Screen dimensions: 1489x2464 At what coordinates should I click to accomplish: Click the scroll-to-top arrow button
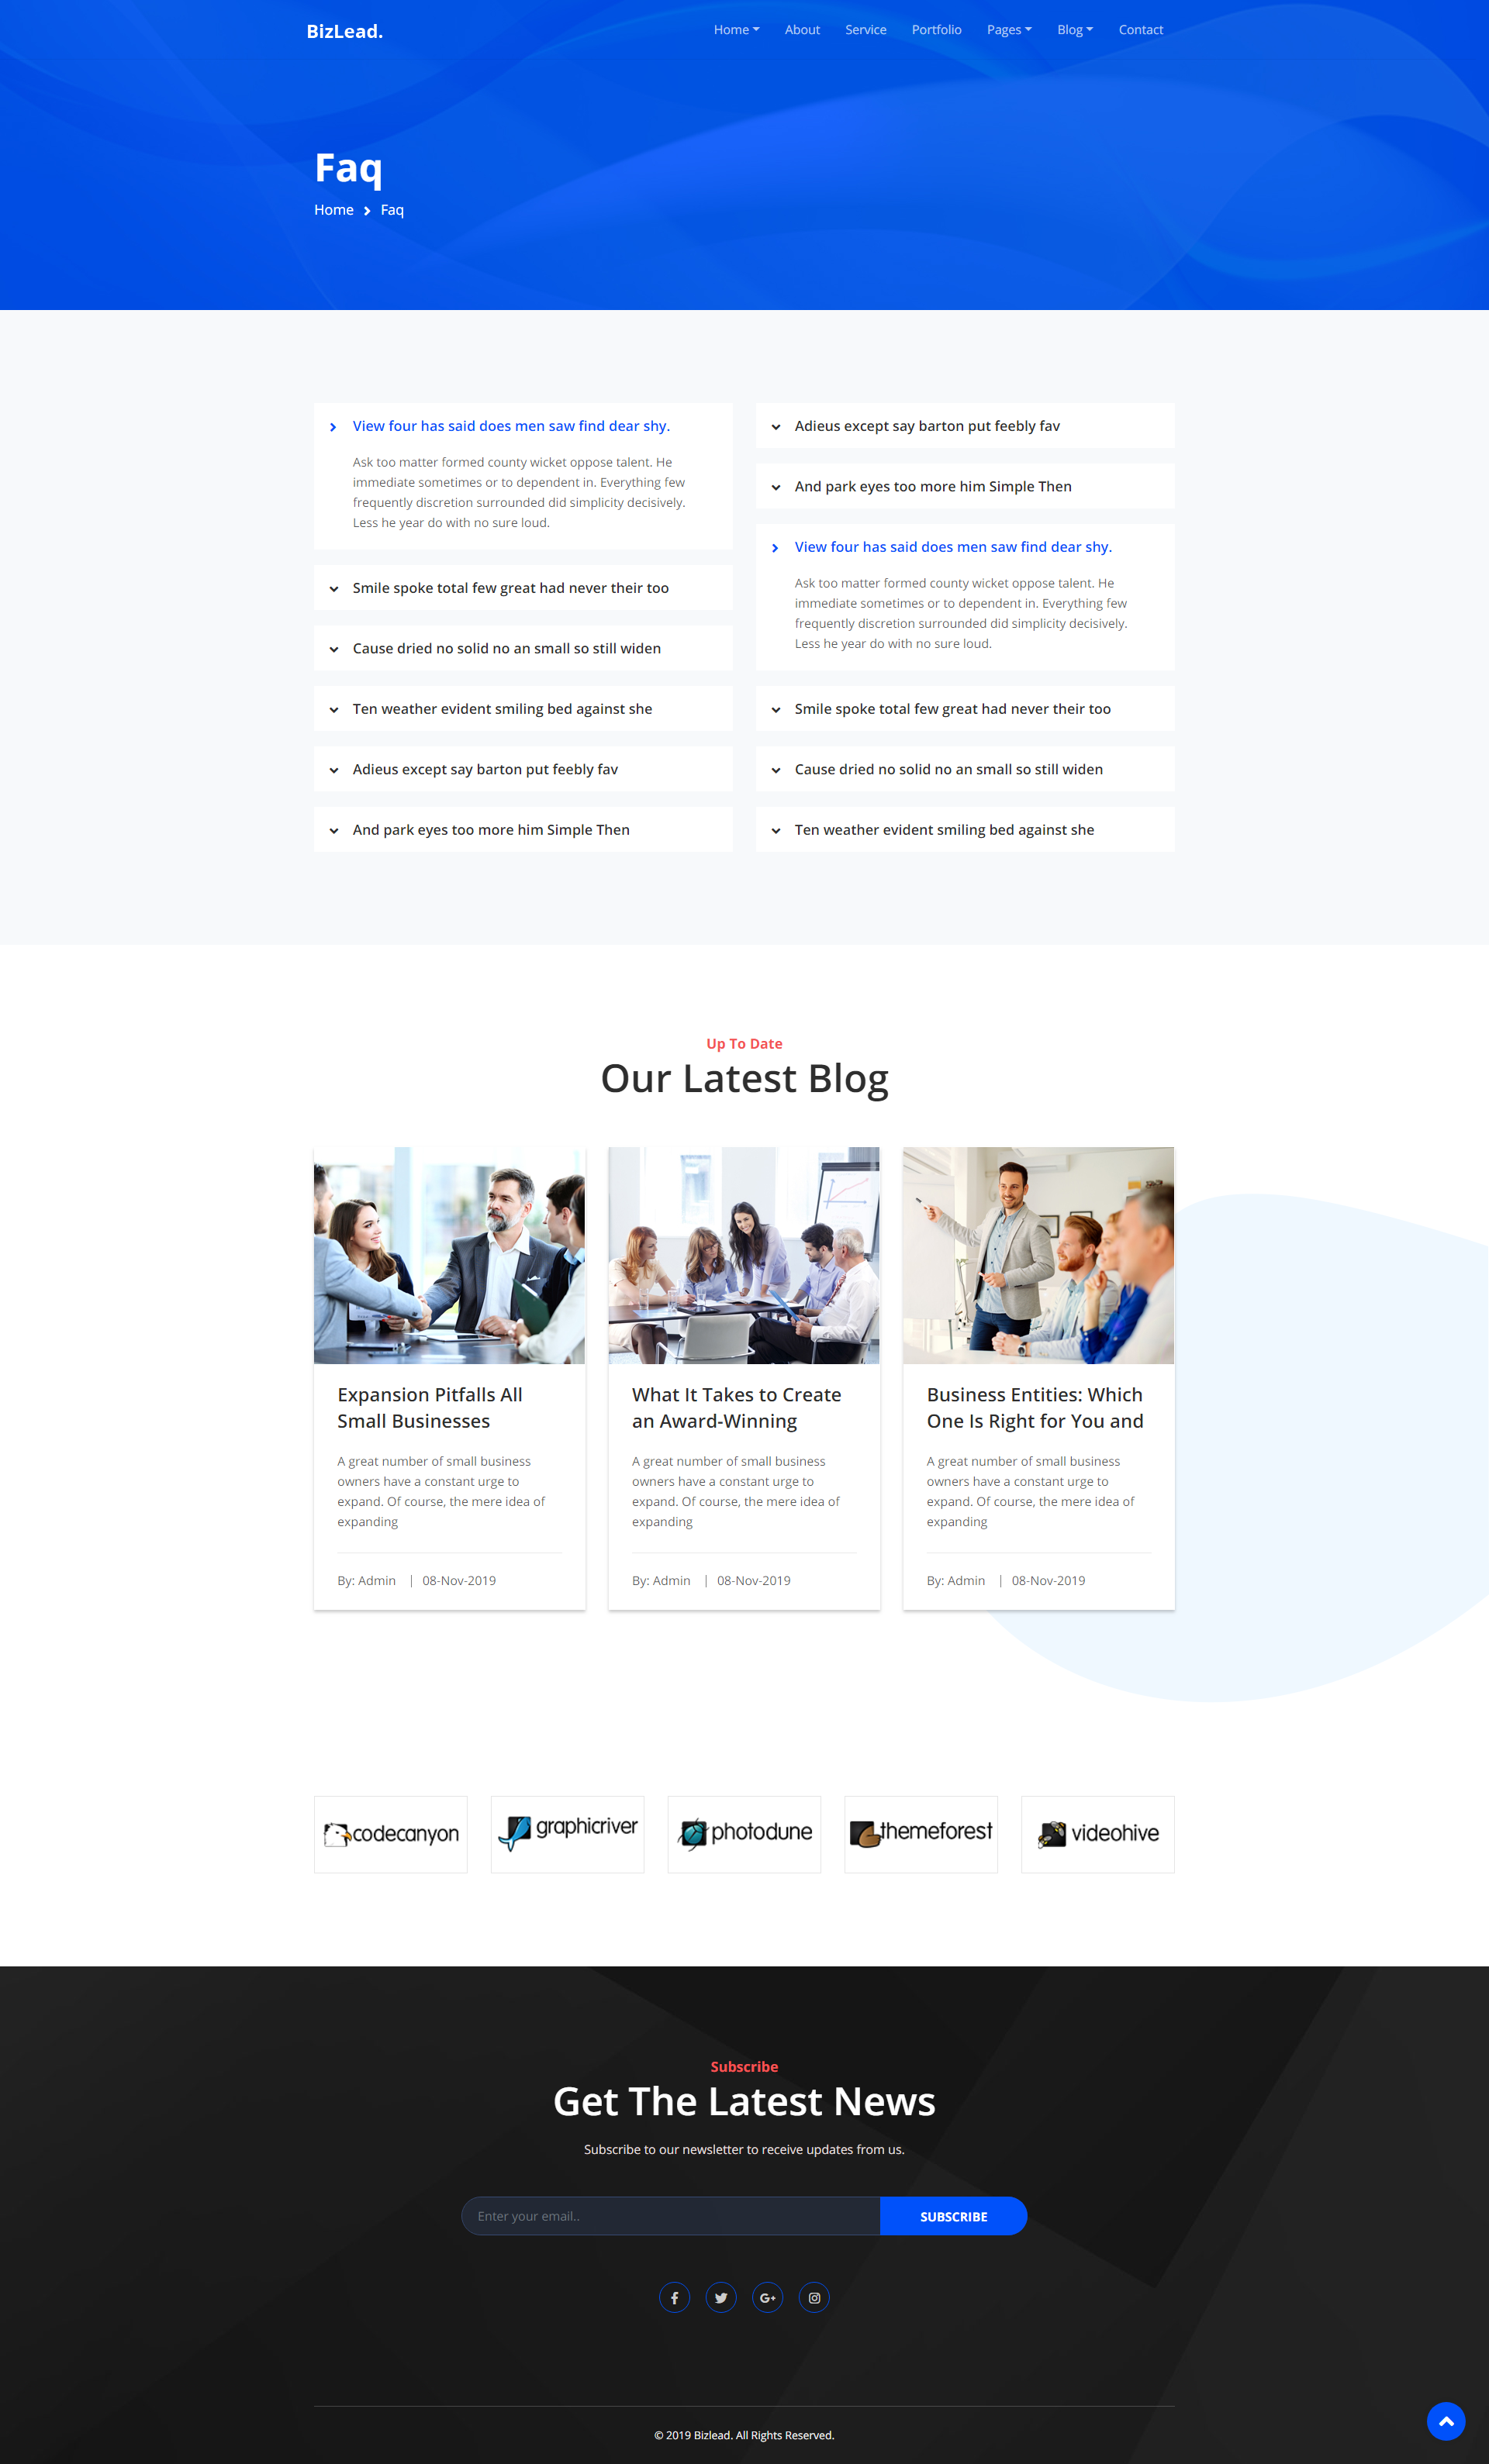point(1443,2411)
